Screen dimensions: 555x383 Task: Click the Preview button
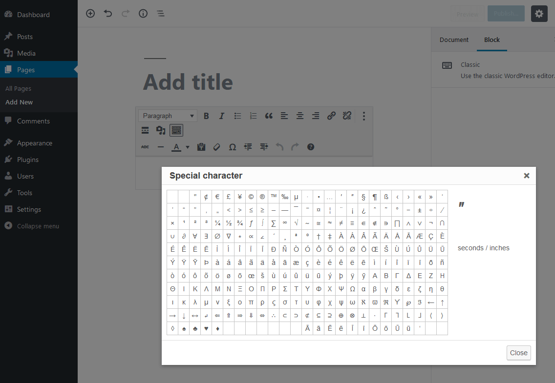467,14
